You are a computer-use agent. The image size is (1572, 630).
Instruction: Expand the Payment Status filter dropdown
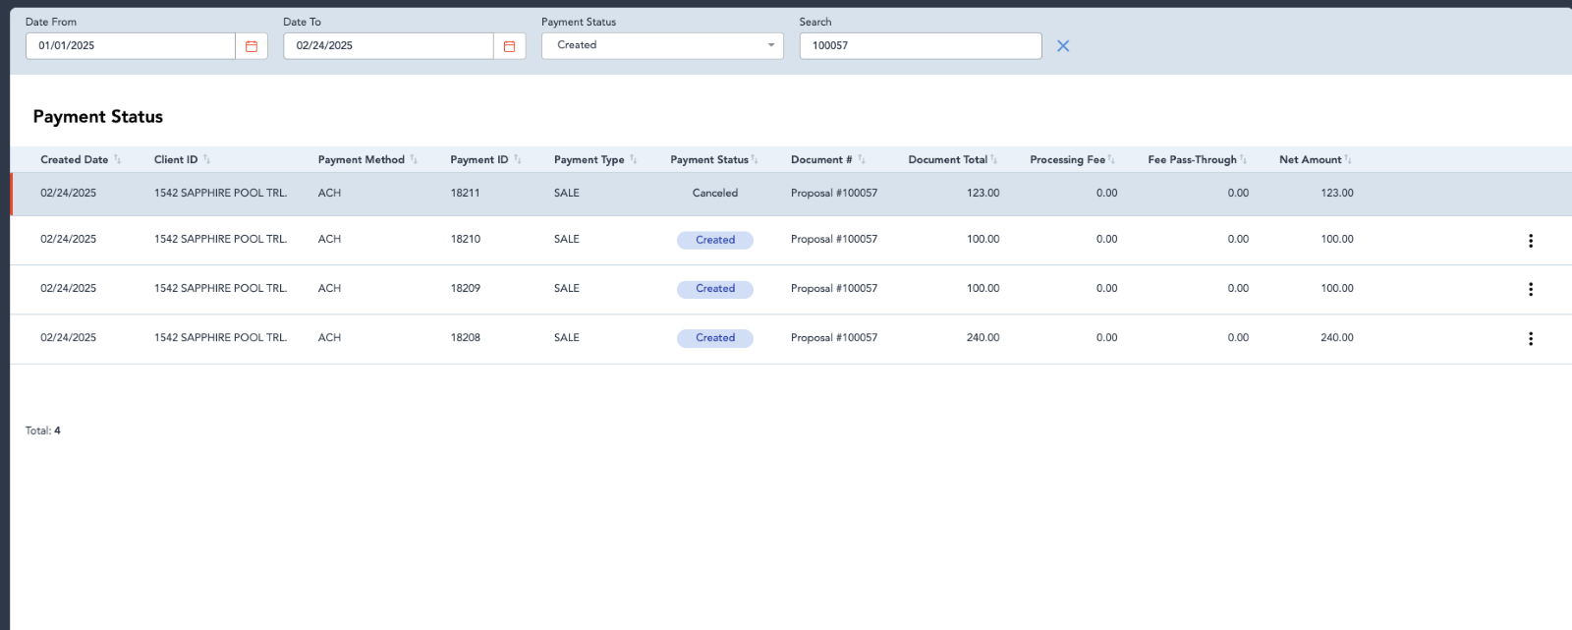662,46
